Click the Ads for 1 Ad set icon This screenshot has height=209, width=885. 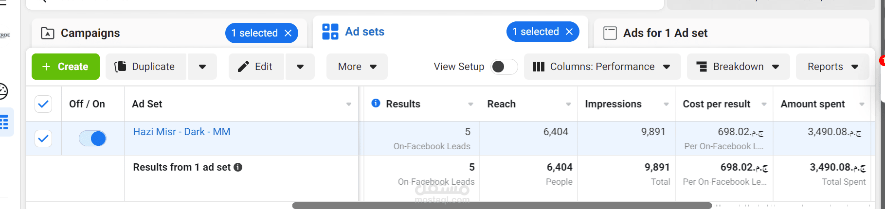[610, 33]
